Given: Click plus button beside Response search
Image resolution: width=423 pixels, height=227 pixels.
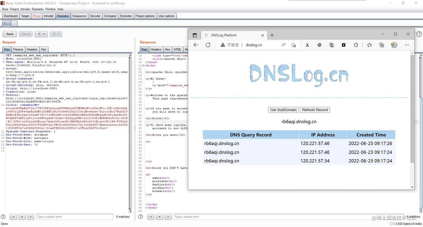Looking at the screenshot, I should 159,217.
